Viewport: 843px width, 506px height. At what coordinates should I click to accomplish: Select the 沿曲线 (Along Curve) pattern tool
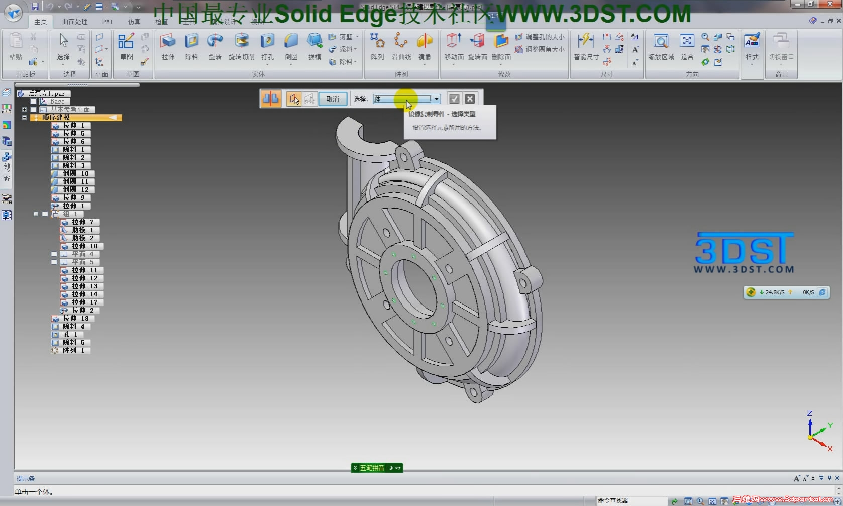[401, 47]
